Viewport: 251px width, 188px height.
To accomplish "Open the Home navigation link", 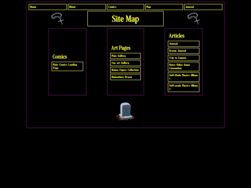I will pyautogui.click(x=48, y=7).
